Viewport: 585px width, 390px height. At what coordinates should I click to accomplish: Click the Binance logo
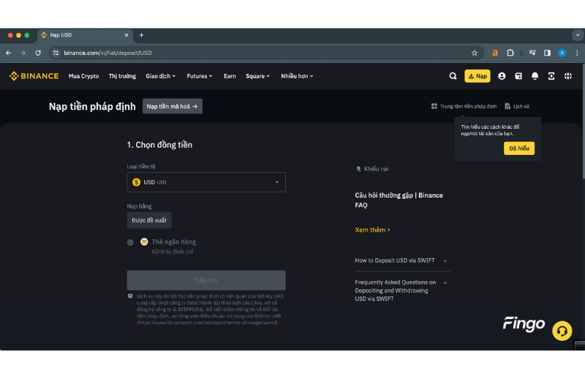(x=34, y=76)
